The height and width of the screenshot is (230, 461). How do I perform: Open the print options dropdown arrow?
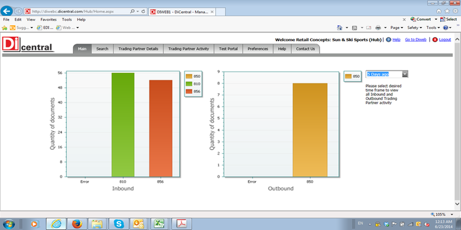point(385,28)
